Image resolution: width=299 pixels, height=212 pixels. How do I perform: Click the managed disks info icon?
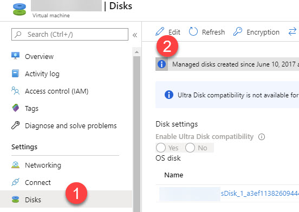162,64
